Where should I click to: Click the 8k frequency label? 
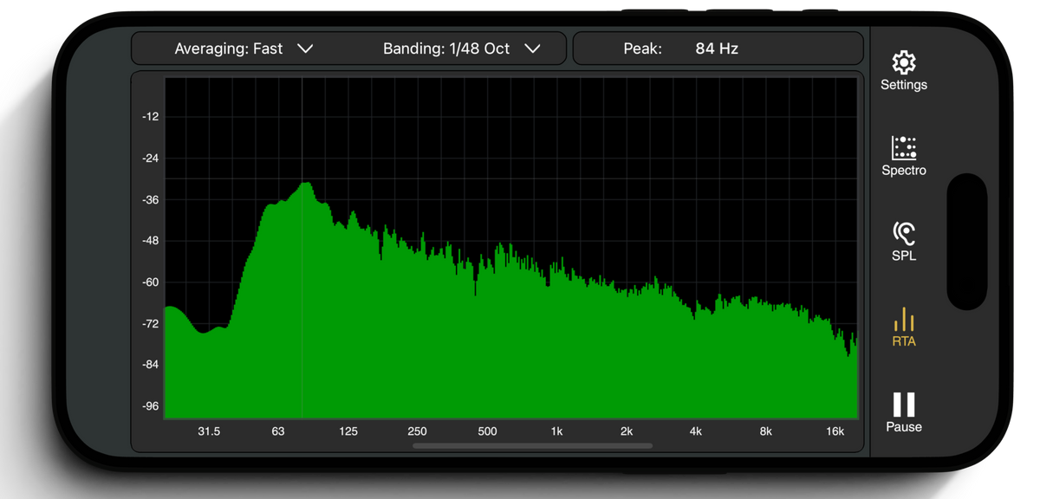coord(765,431)
